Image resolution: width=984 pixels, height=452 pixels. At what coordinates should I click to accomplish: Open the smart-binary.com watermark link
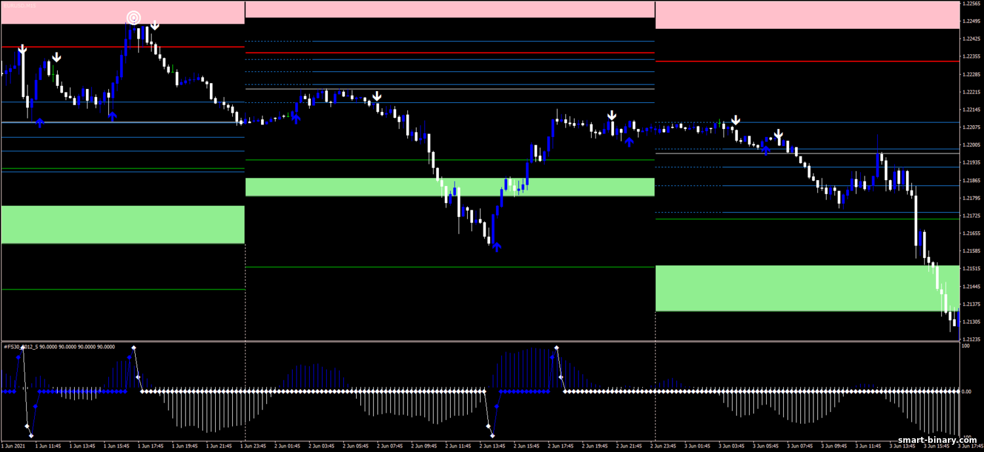pos(938,440)
